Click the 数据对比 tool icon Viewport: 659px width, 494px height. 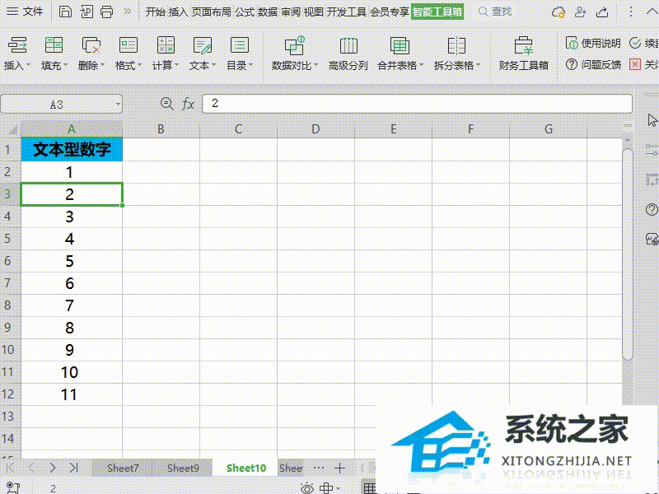(x=294, y=45)
